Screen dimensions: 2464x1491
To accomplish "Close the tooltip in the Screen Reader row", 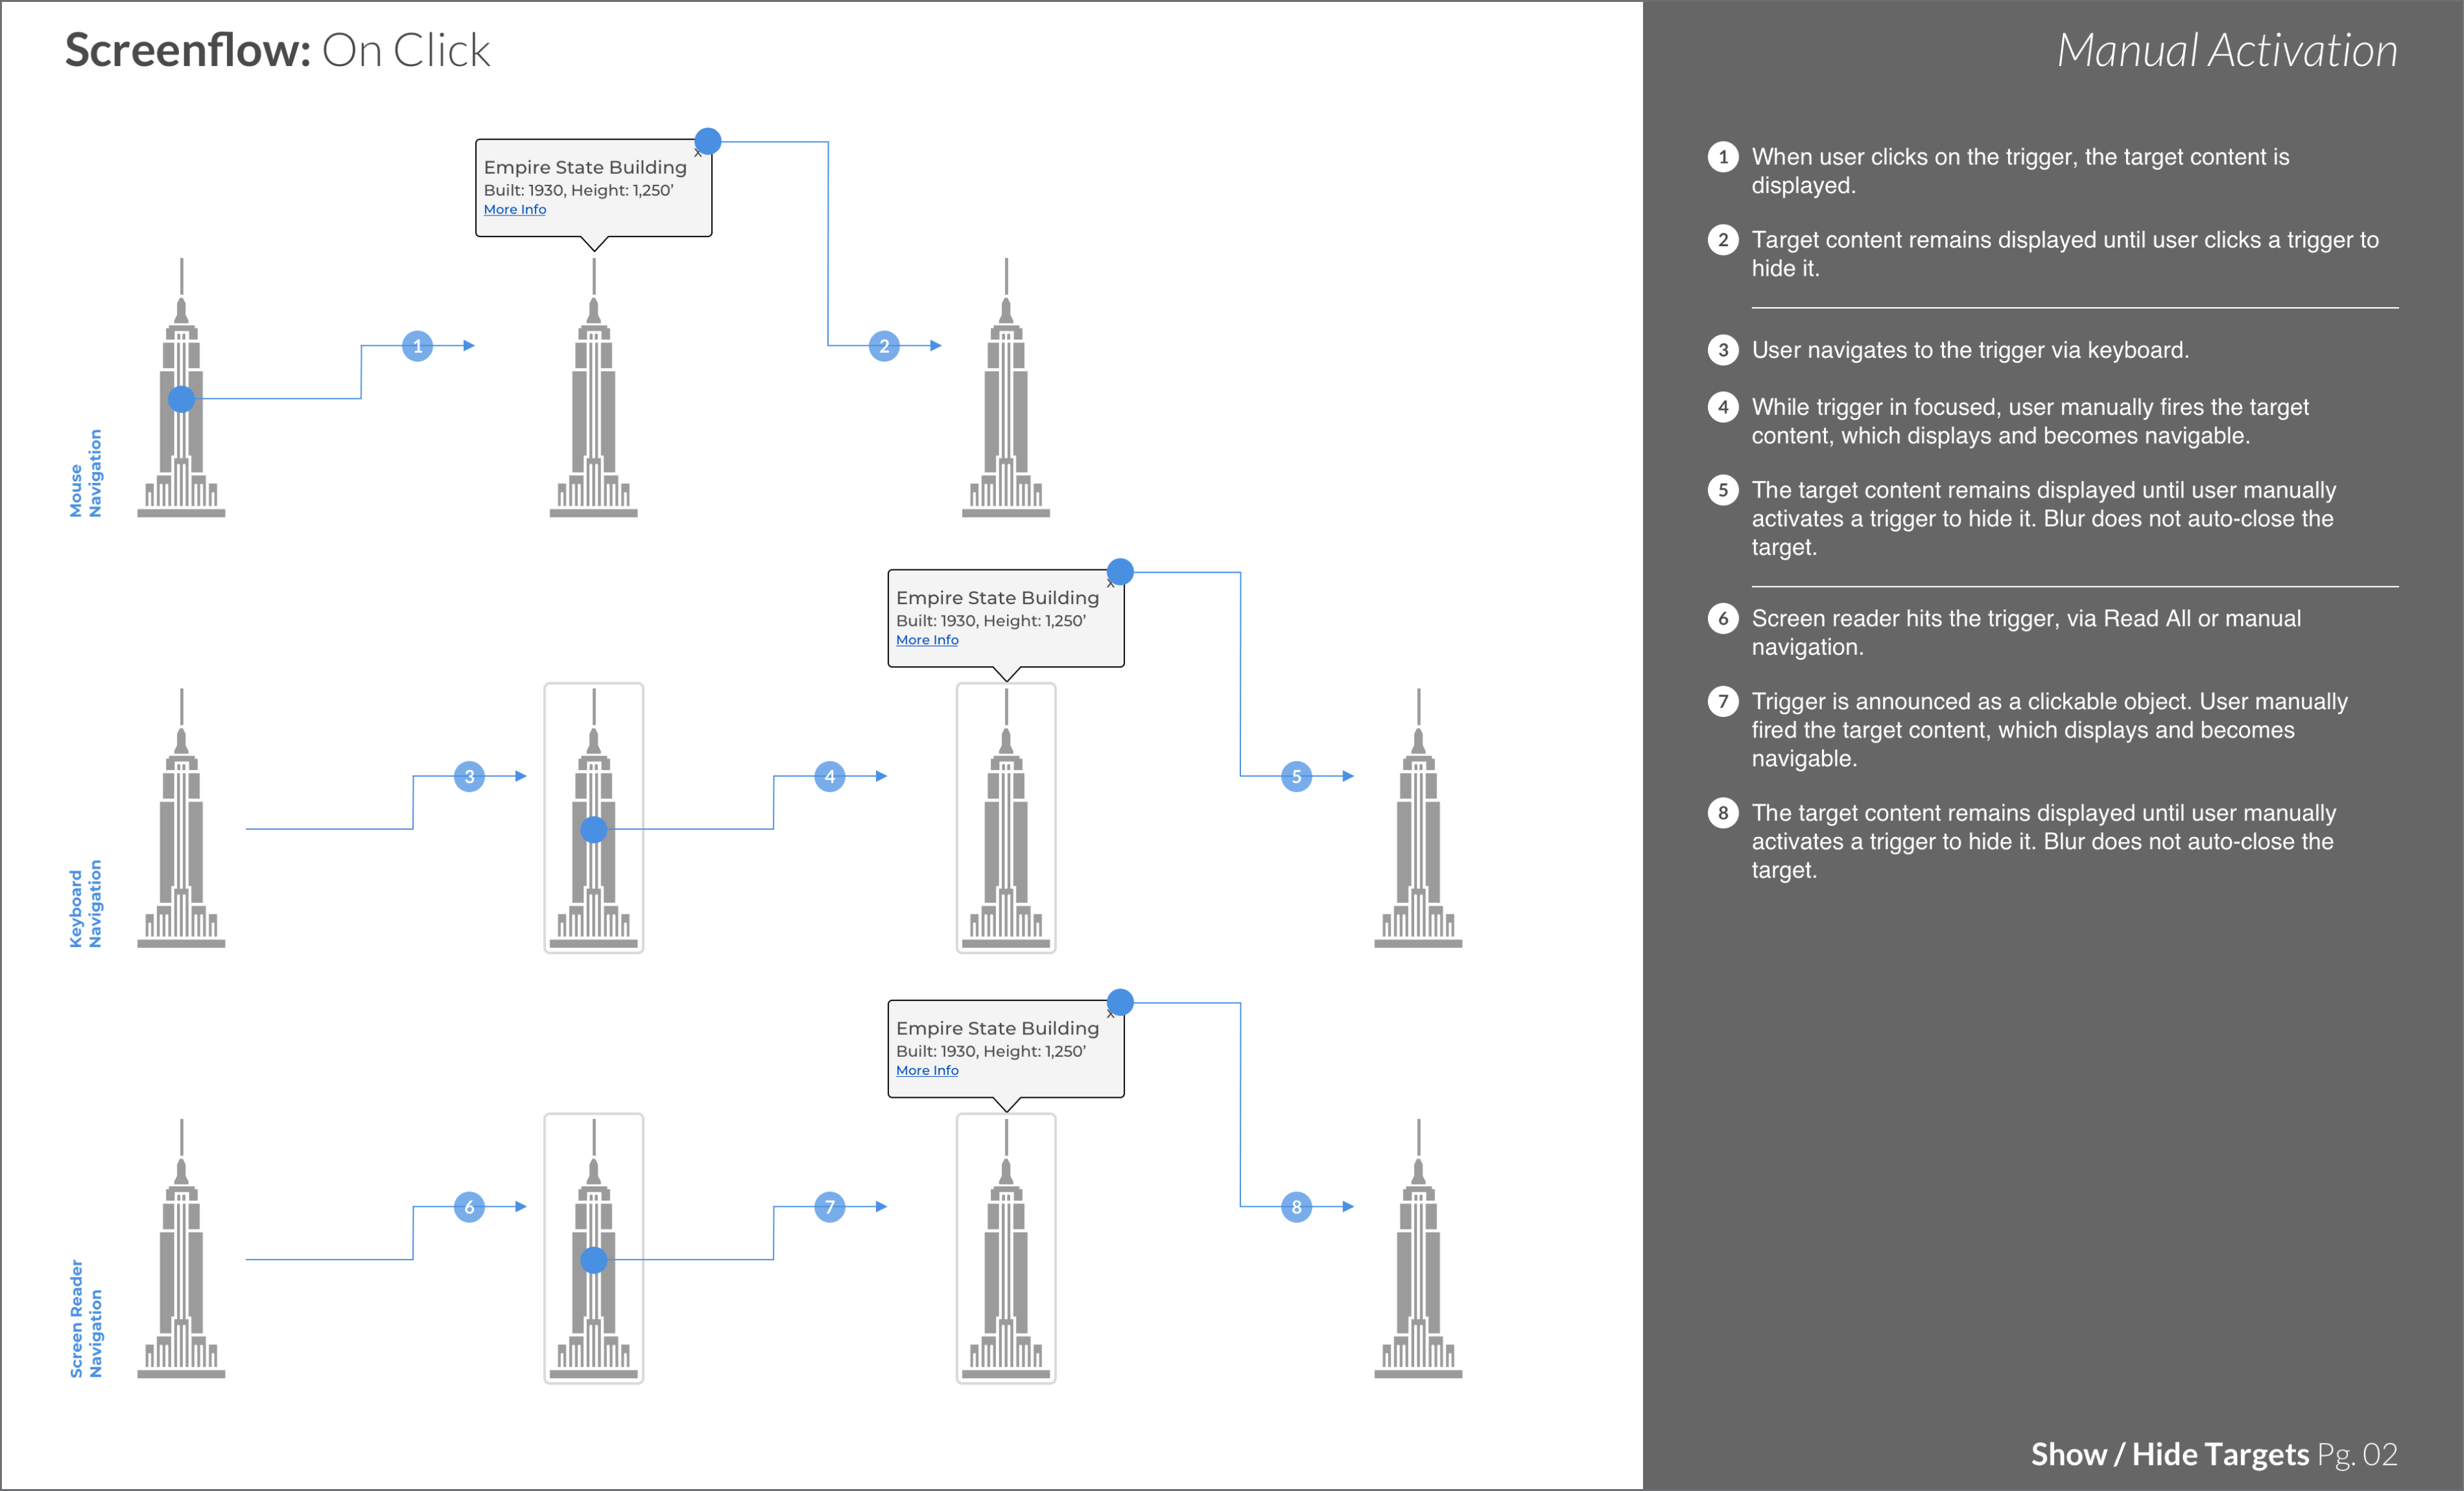I will [1110, 1014].
